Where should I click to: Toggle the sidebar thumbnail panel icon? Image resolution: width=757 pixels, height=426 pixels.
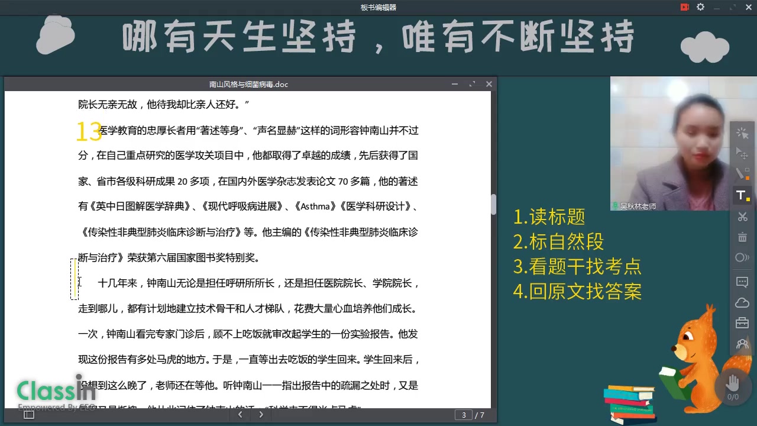pos(28,415)
